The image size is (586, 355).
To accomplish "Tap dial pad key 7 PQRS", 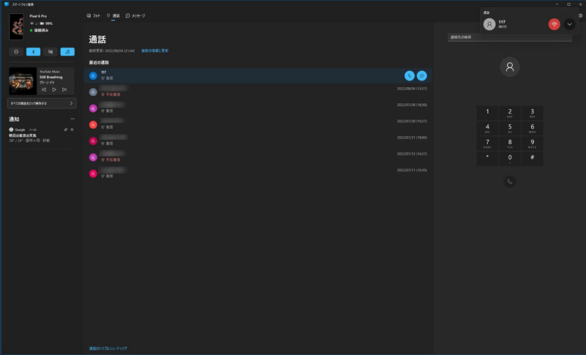I will 487,143.
